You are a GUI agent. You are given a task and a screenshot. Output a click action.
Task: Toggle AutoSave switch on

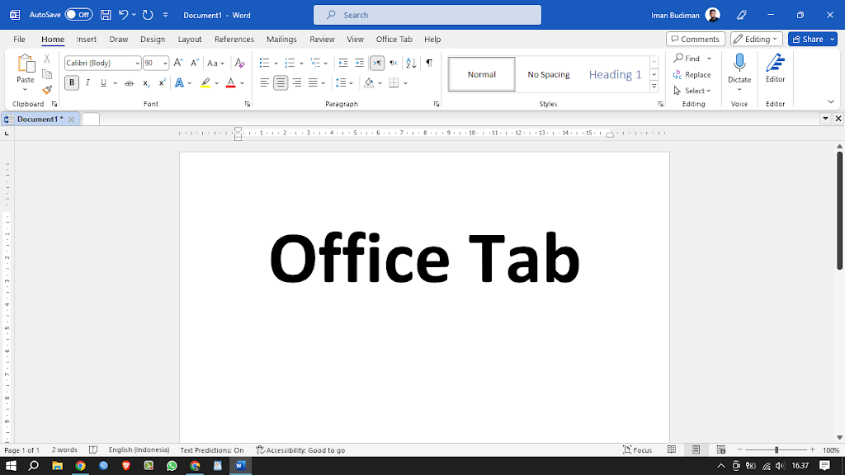tap(78, 15)
